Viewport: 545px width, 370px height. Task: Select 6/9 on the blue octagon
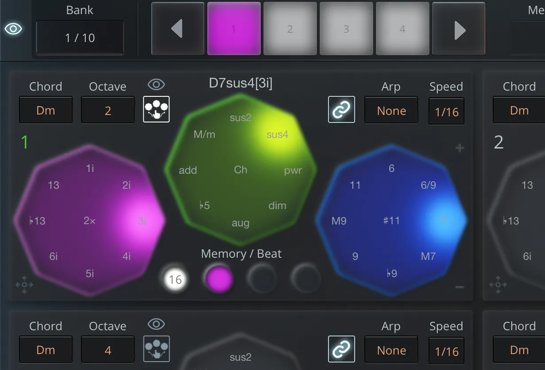click(428, 185)
